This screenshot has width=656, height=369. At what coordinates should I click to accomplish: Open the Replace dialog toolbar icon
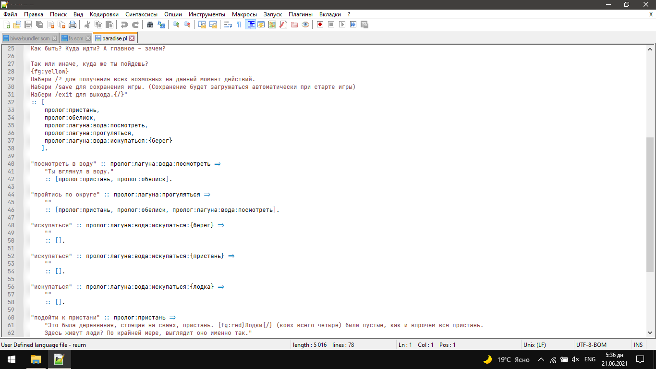(x=161, y=25)
